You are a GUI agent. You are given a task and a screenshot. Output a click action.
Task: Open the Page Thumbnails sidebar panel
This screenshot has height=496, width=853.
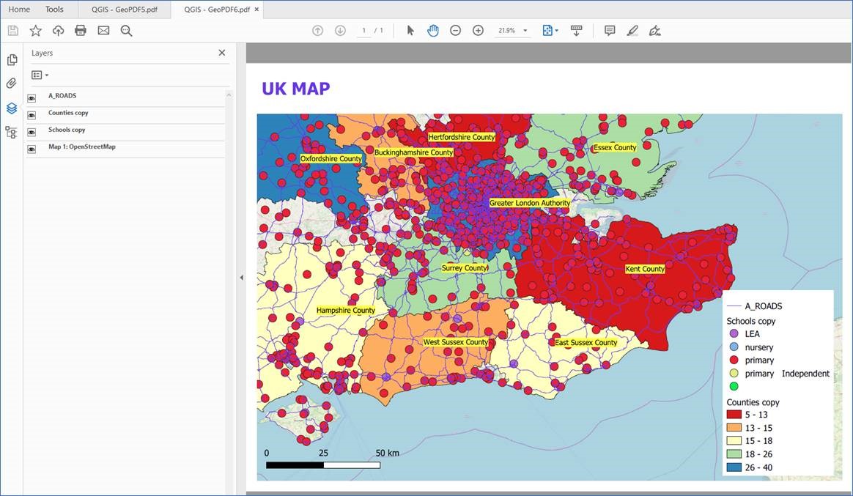(x=12, y=59)
